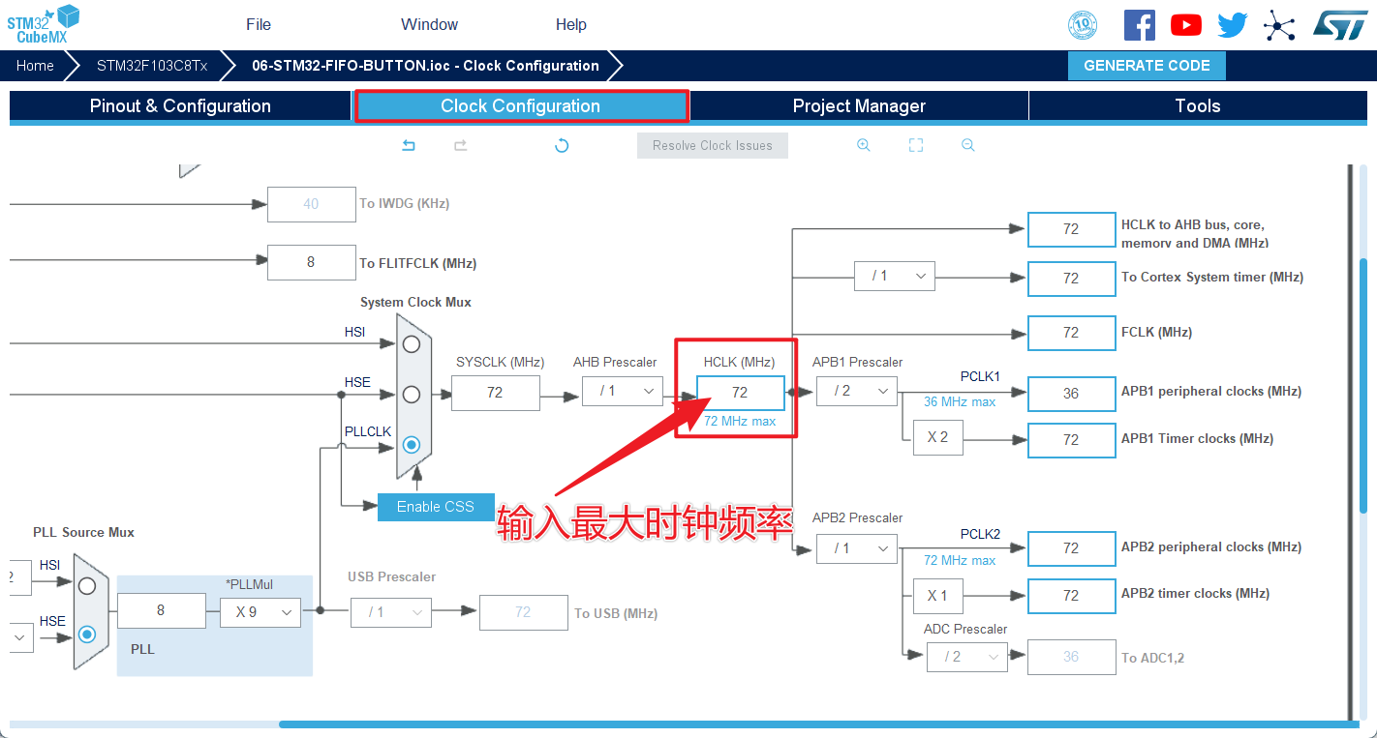
Task: Click the STM32CubeMX logo
Action: (x=39, y=23)
